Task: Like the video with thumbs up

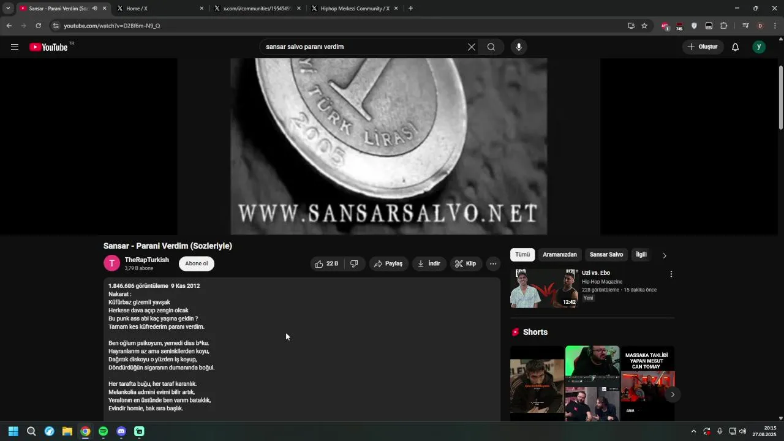Action: [x=328, y=264]
